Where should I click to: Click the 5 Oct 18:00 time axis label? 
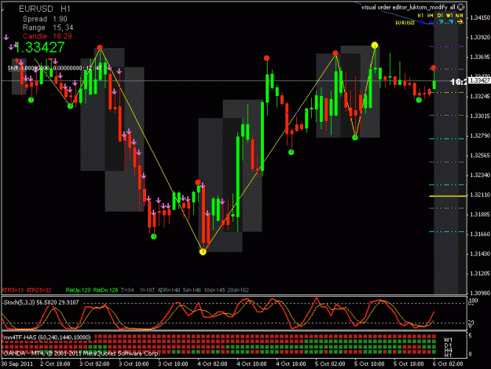[x=409, y=363]
